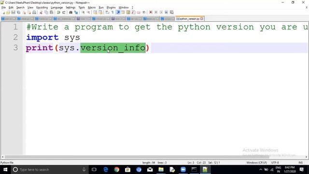This screenshot has width=309, height=174.
Task: Open the Plugins menu
Action: tap(111, 8)
